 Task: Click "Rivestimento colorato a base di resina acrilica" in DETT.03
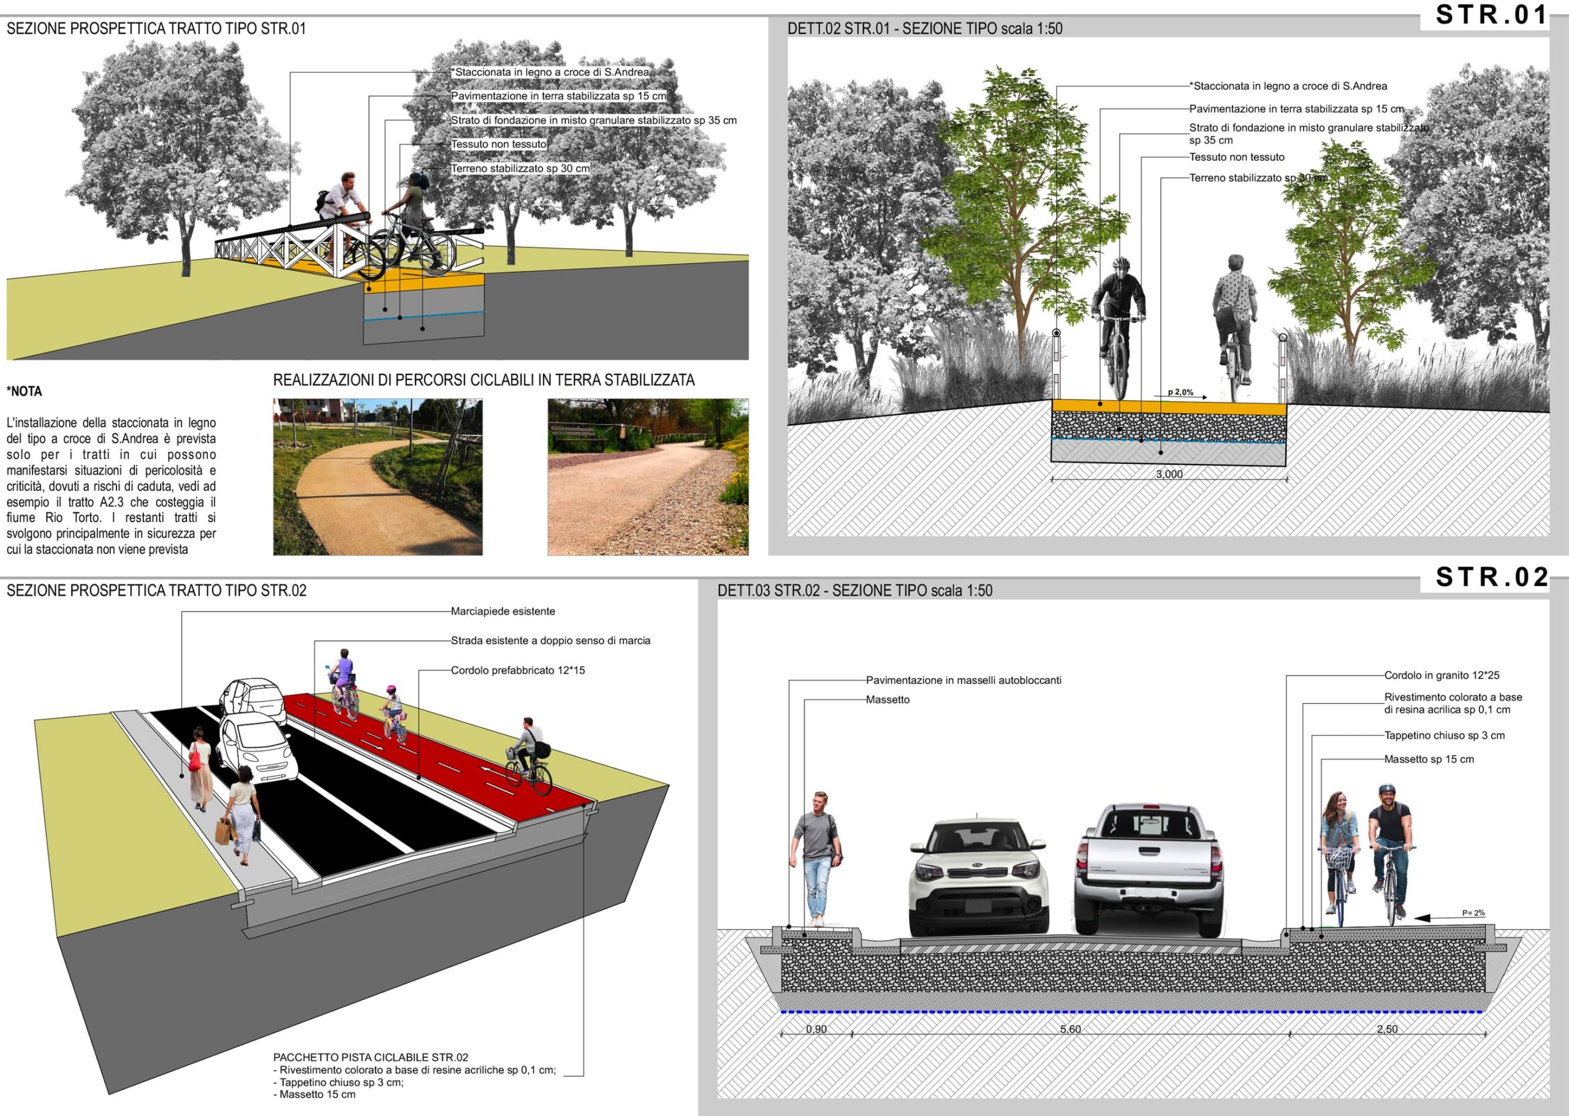coord(1453,703)
